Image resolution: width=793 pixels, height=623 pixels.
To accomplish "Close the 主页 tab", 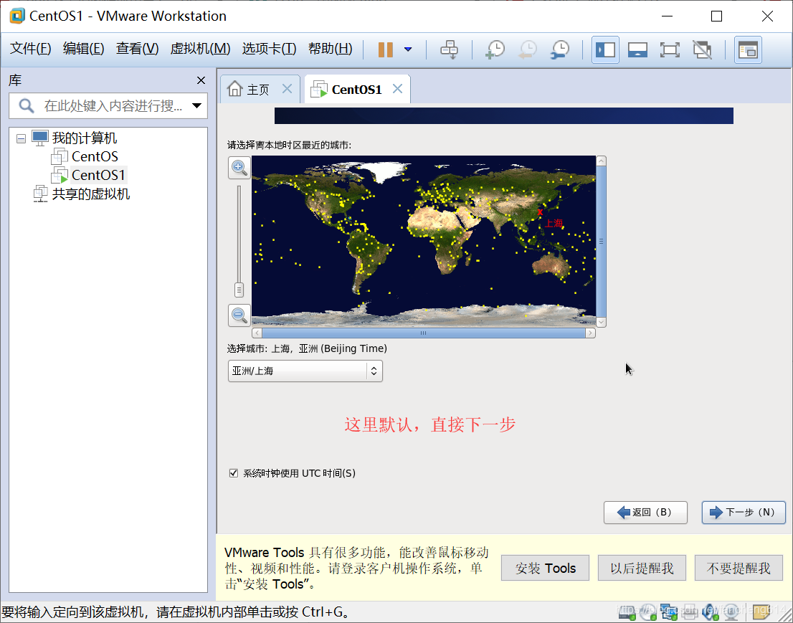I will pos(287,89).
